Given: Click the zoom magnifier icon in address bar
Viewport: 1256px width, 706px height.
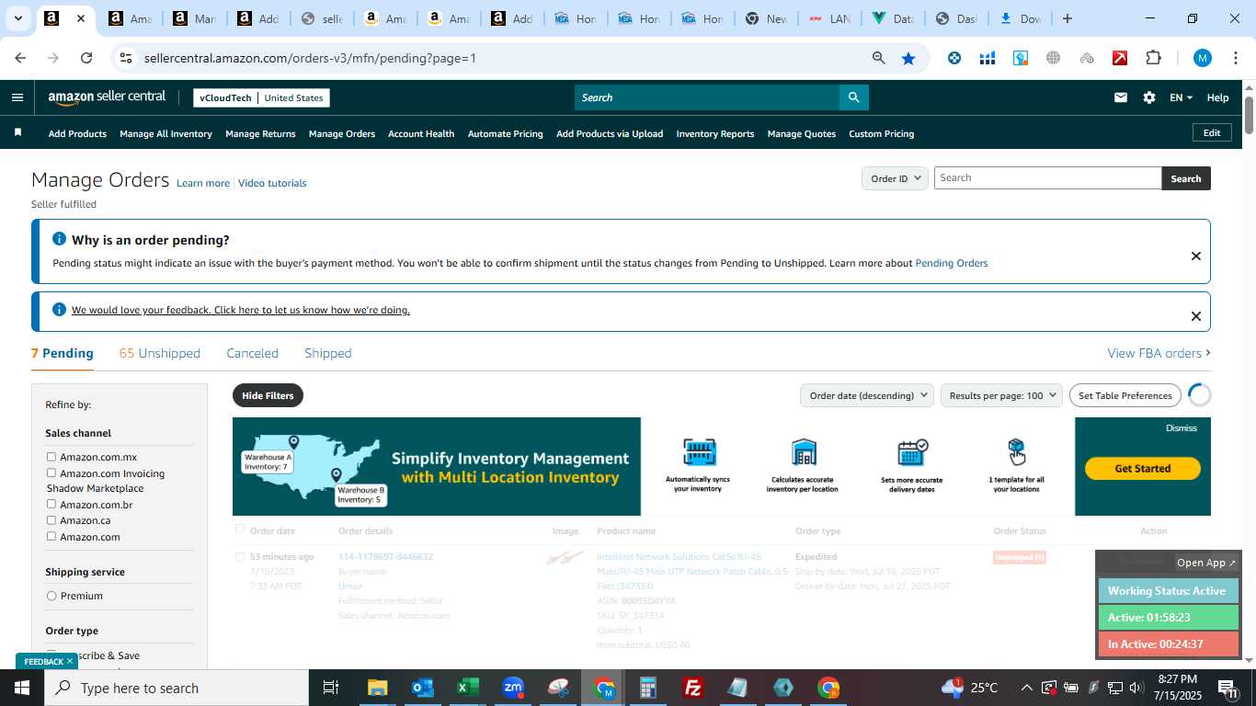Looking at the screenshot, I should point(878,58).
